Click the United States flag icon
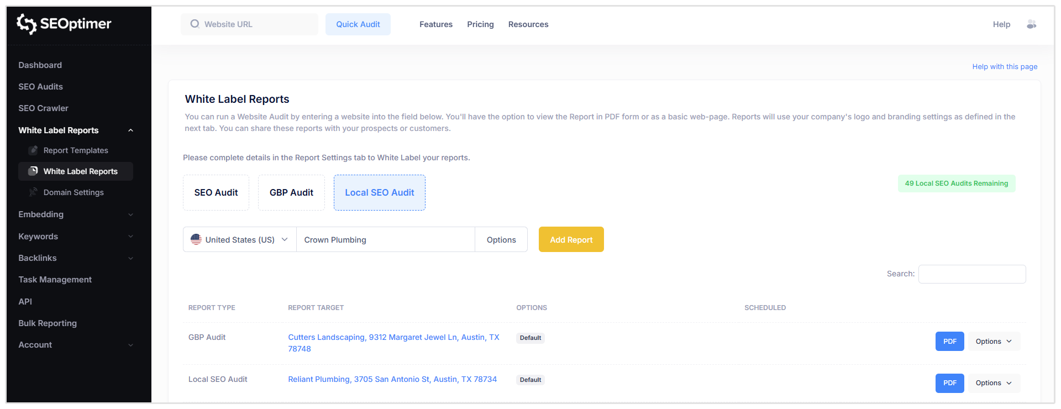Image resolution: width=1061 pixels, height=409 pixels. pyautogui.click(x=196, y=239)
